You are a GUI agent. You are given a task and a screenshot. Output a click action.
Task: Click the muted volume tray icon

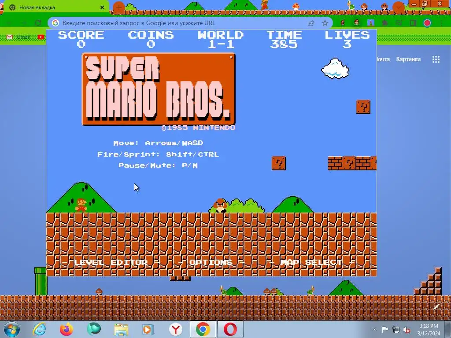coord(407,330)
